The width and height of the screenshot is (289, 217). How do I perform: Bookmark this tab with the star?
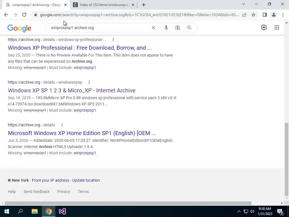tap(253, 15)
